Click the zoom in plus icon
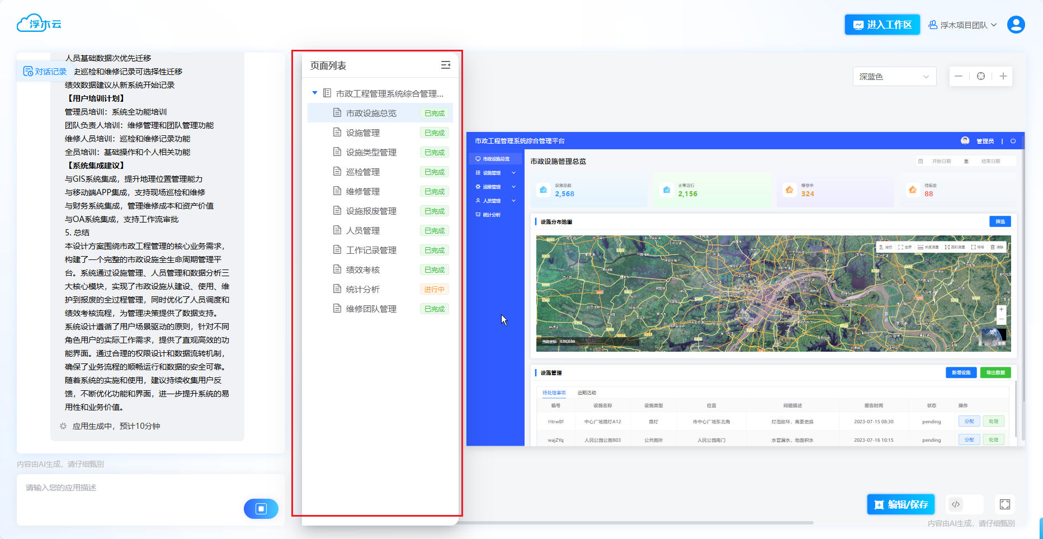 [1003, 76]
